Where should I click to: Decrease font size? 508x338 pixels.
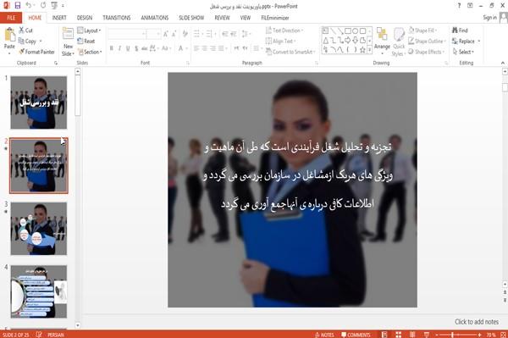[174, 34]
